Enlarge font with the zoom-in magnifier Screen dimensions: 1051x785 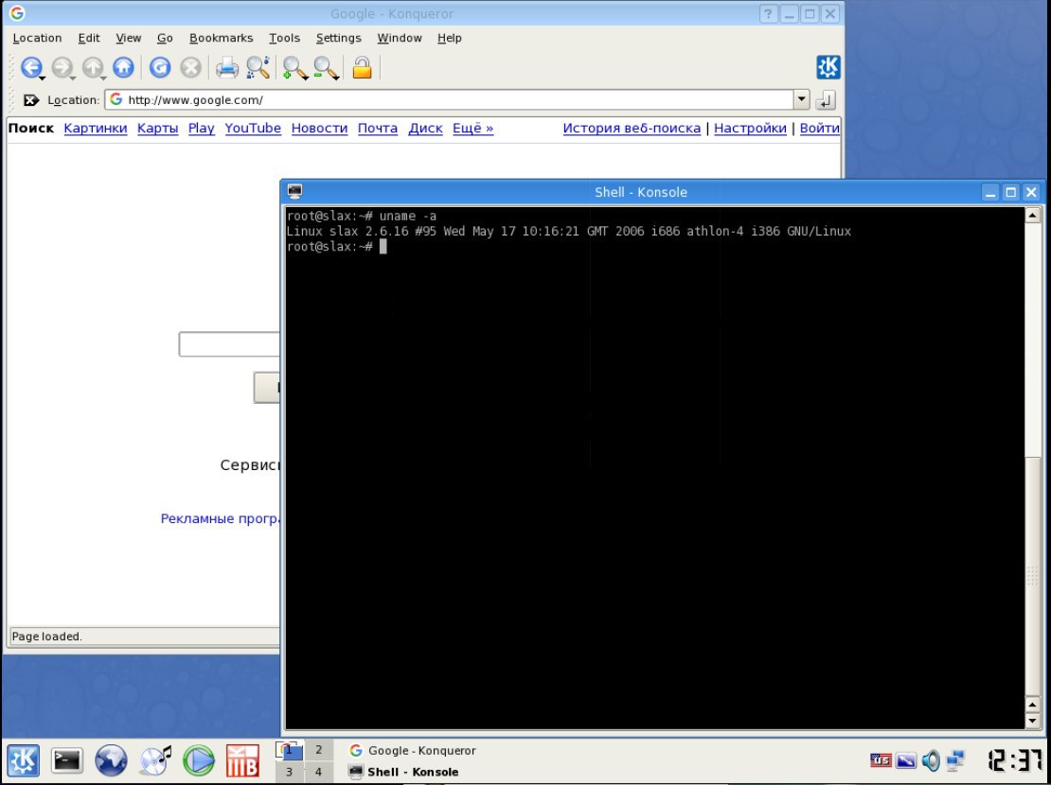point(294,67)
